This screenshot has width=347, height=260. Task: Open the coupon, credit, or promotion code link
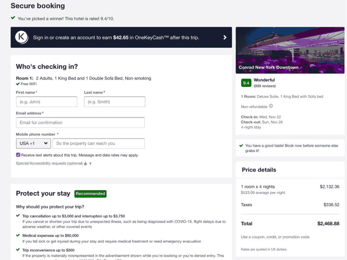click(275, 237)
